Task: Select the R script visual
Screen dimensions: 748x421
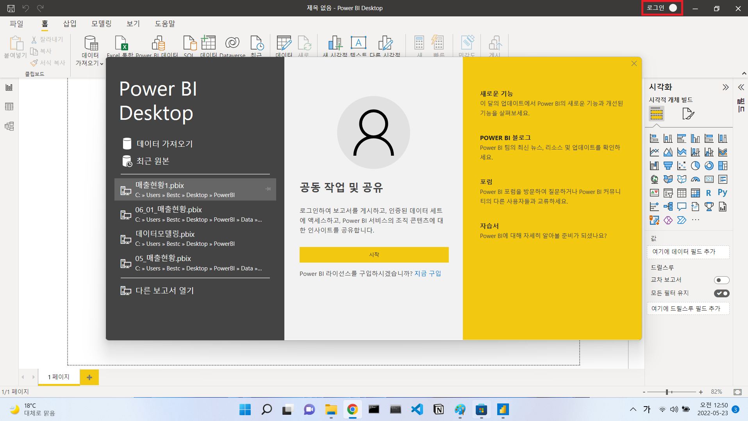Action: click(x=709, y=193)
